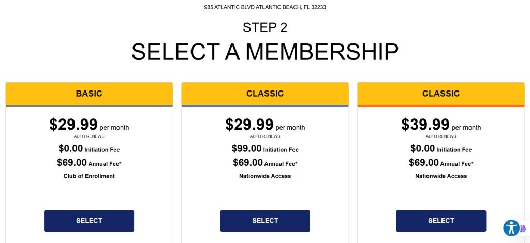
Task: Click the Atlantic Blvd club address
Action: [265, 7]
